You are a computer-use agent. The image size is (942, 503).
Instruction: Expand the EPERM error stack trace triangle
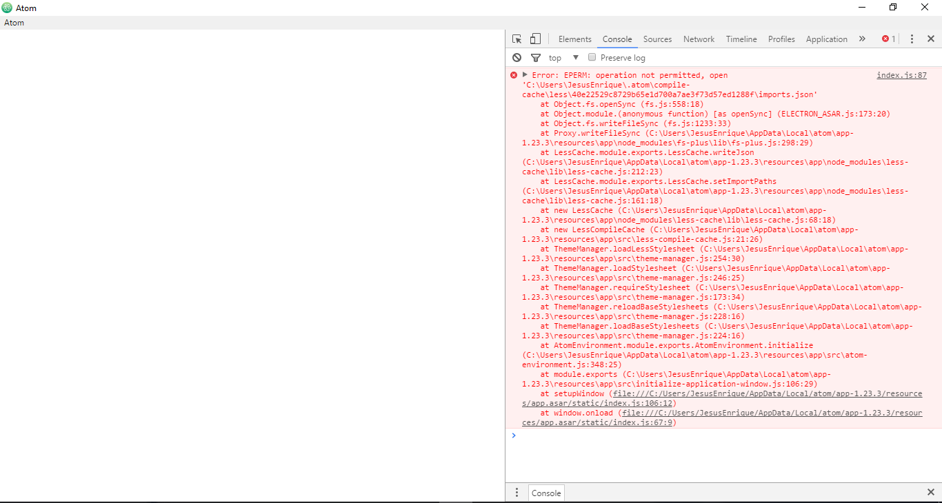525,74
